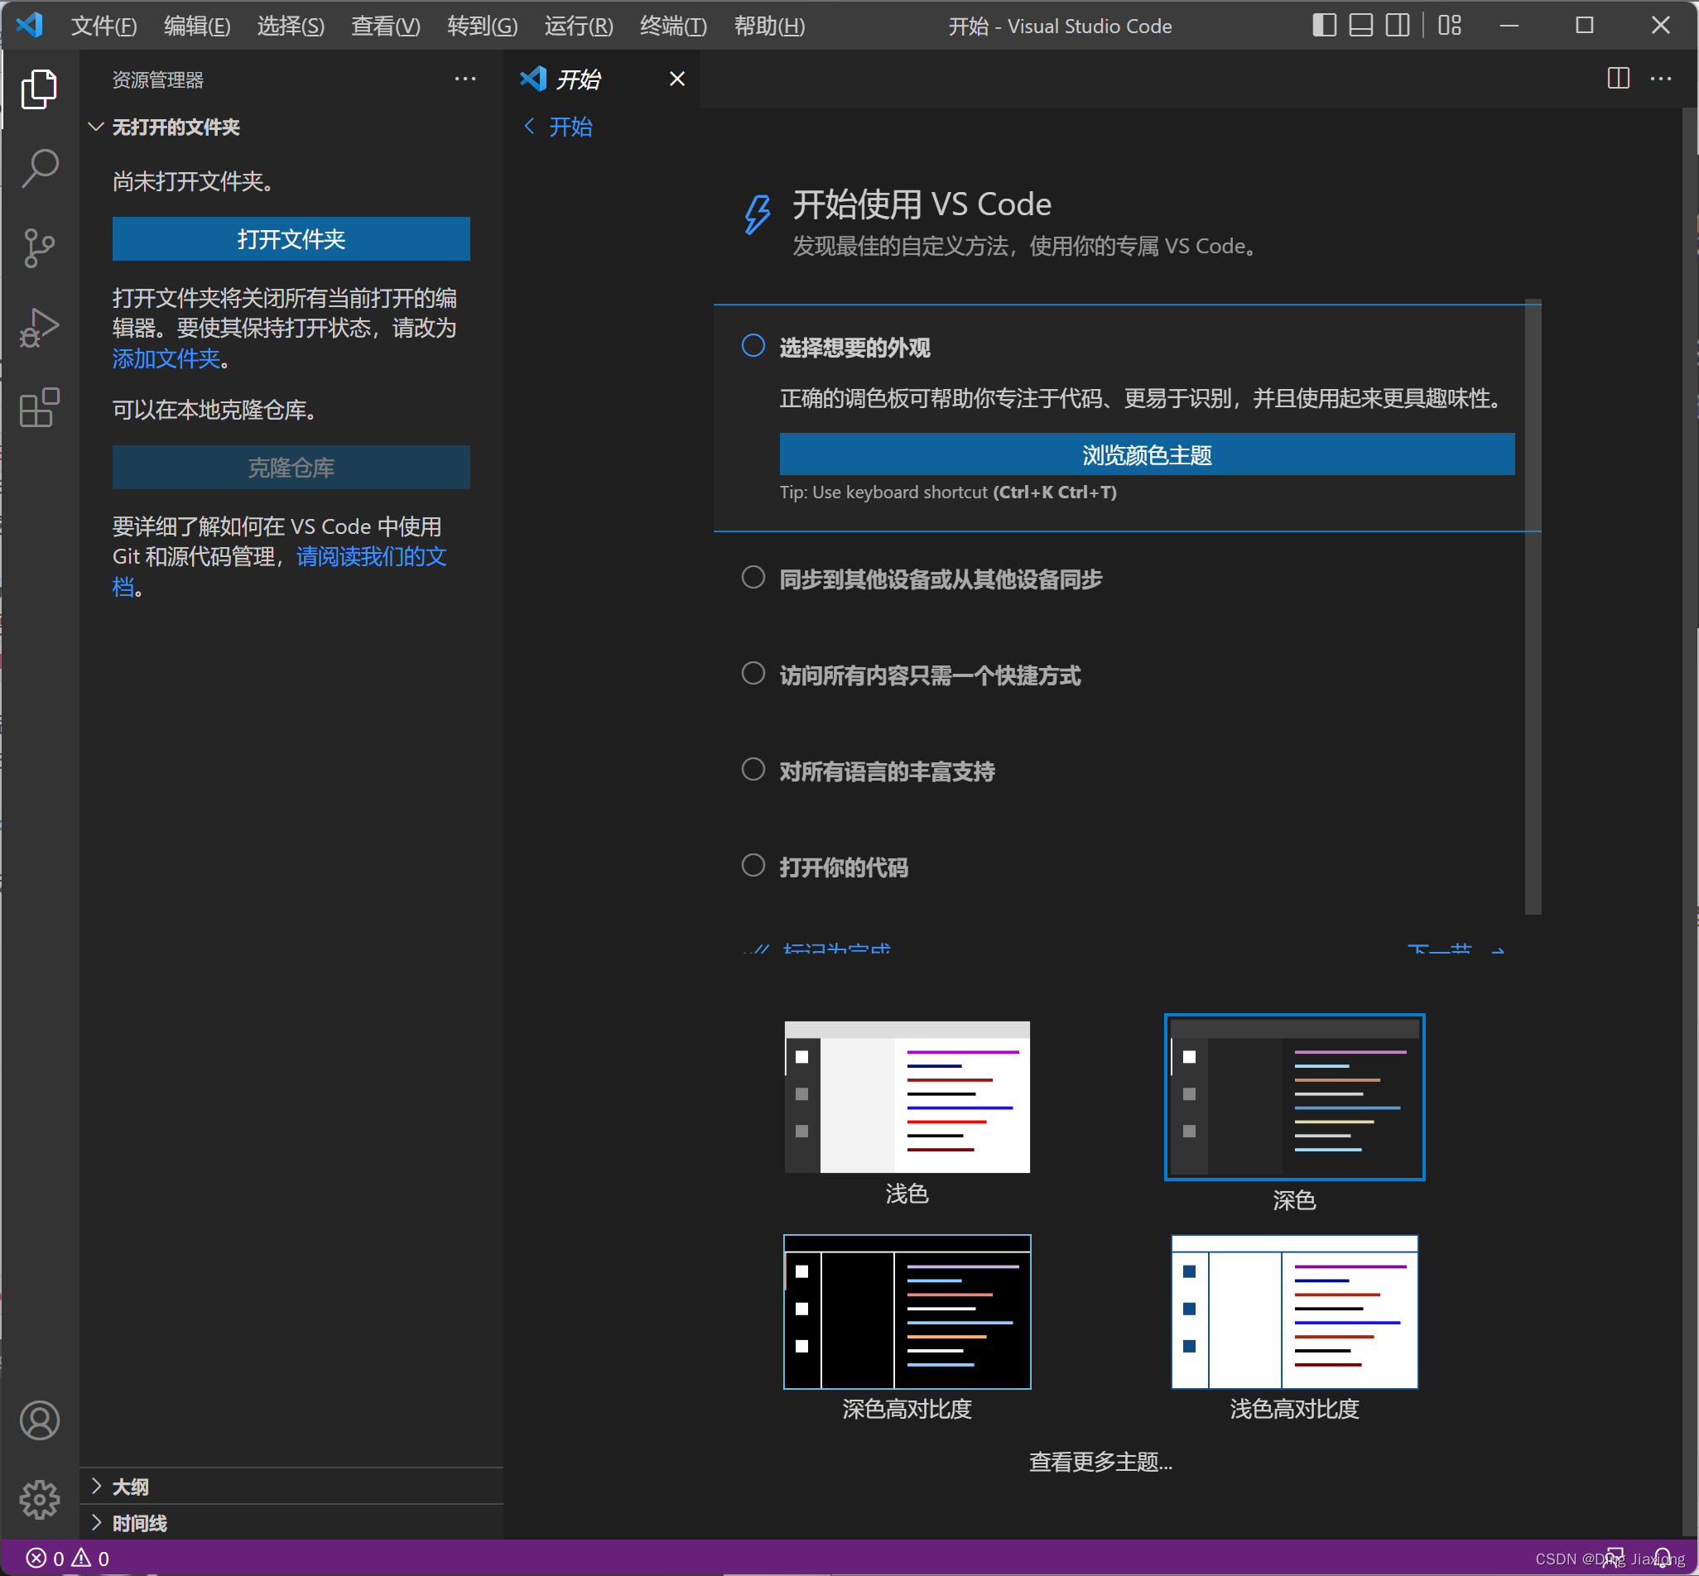Open the 文件(F) menu
1699x1576 pixels.
[104, 26]
